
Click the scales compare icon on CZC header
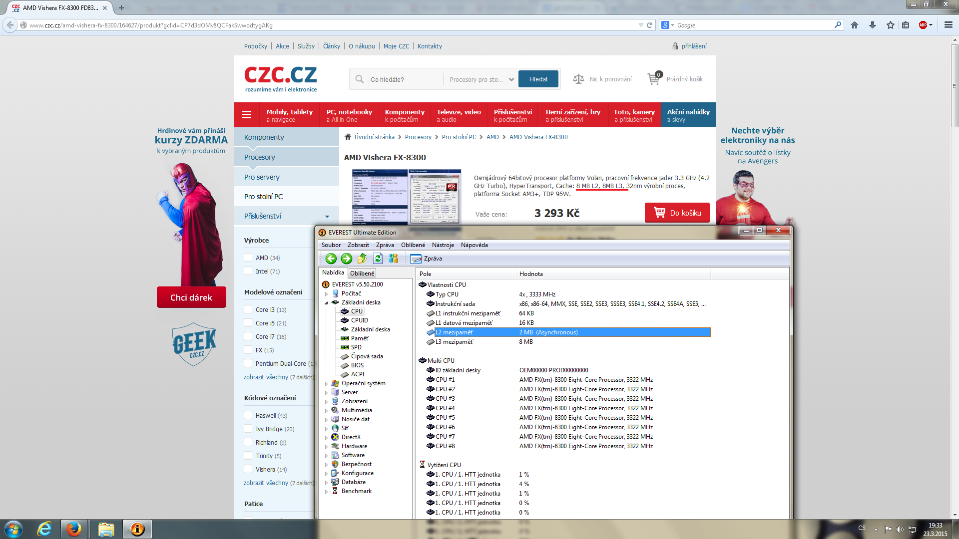tap(578, 79)
